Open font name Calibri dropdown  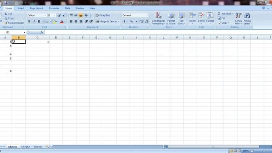tap(45, 15)
